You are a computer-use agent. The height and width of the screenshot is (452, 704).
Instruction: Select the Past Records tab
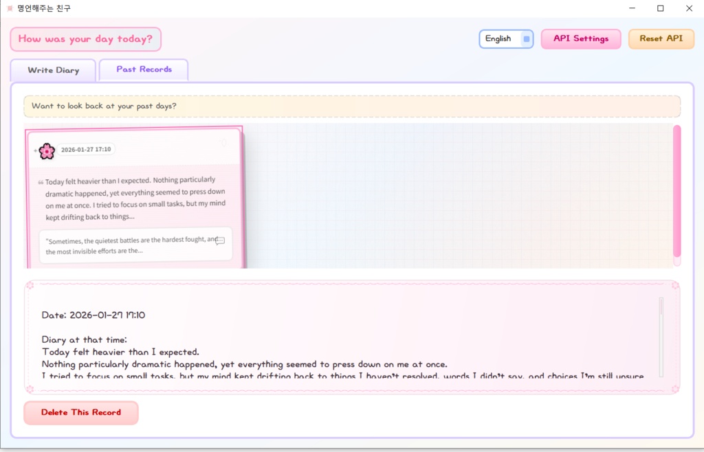click(x=144, y=69)
